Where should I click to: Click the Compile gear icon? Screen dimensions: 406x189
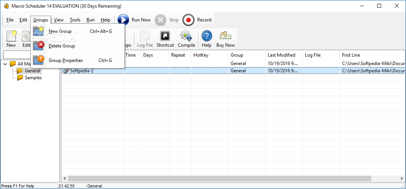186,36
